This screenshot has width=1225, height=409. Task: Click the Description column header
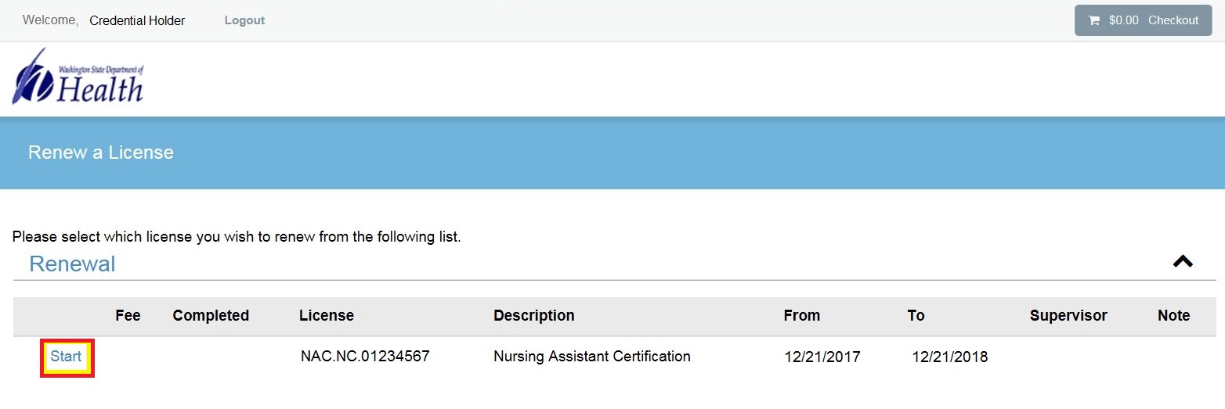(534, 316)
